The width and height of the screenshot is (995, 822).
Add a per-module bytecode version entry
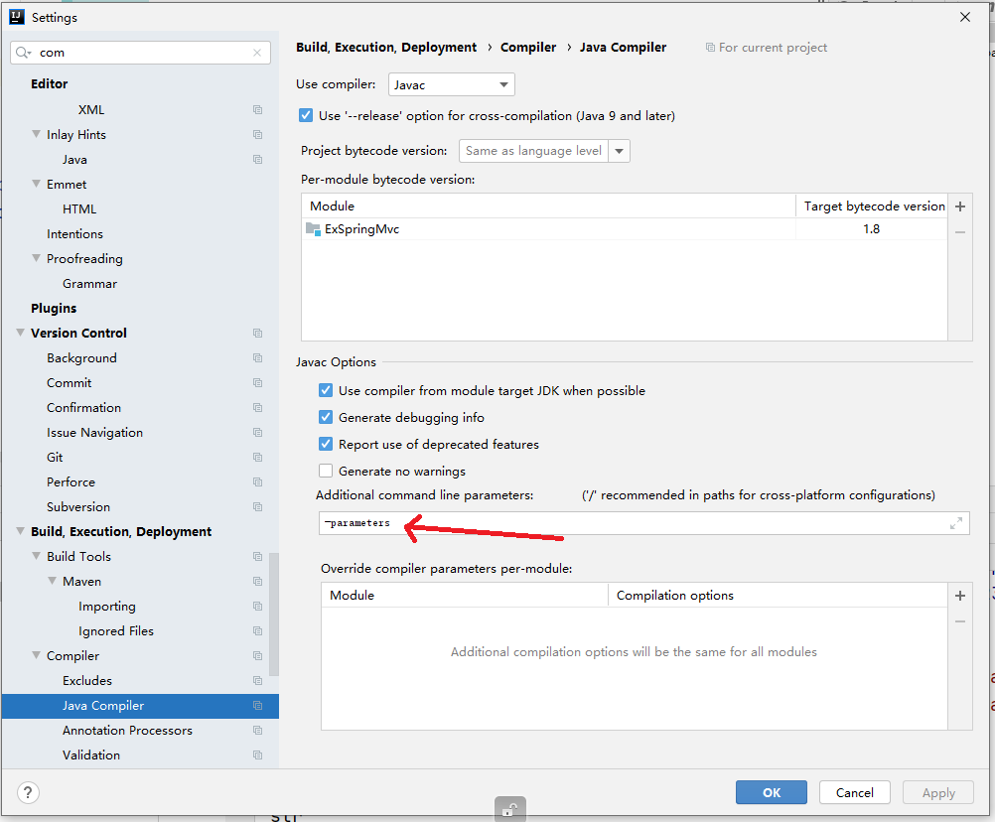960,206
